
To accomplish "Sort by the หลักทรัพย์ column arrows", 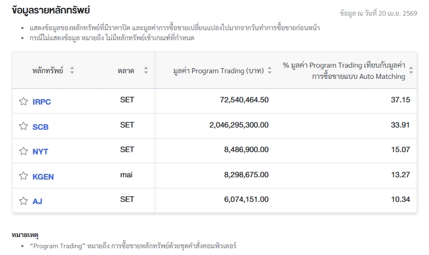I will click(x=72, y=70).
